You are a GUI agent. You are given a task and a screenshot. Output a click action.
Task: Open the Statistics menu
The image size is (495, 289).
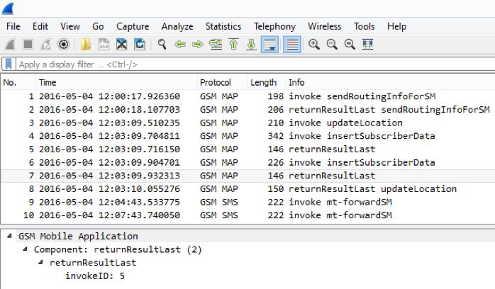(223, 26)
